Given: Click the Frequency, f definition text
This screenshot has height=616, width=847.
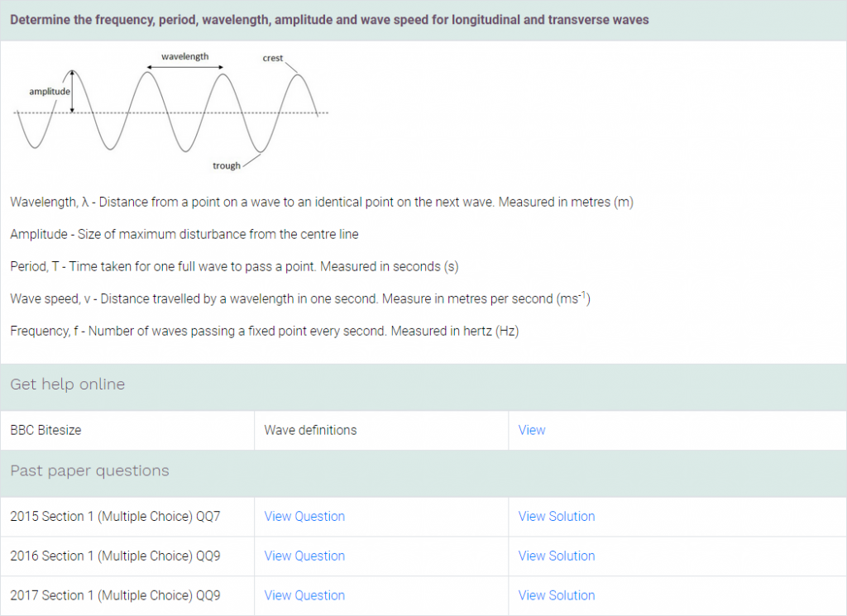Looking at the screenshot, I should point(265,331).
